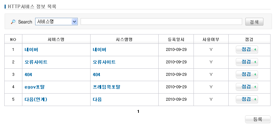Click 점검 button for 404 row
278x132 pixels.
[x=247, y=74]
